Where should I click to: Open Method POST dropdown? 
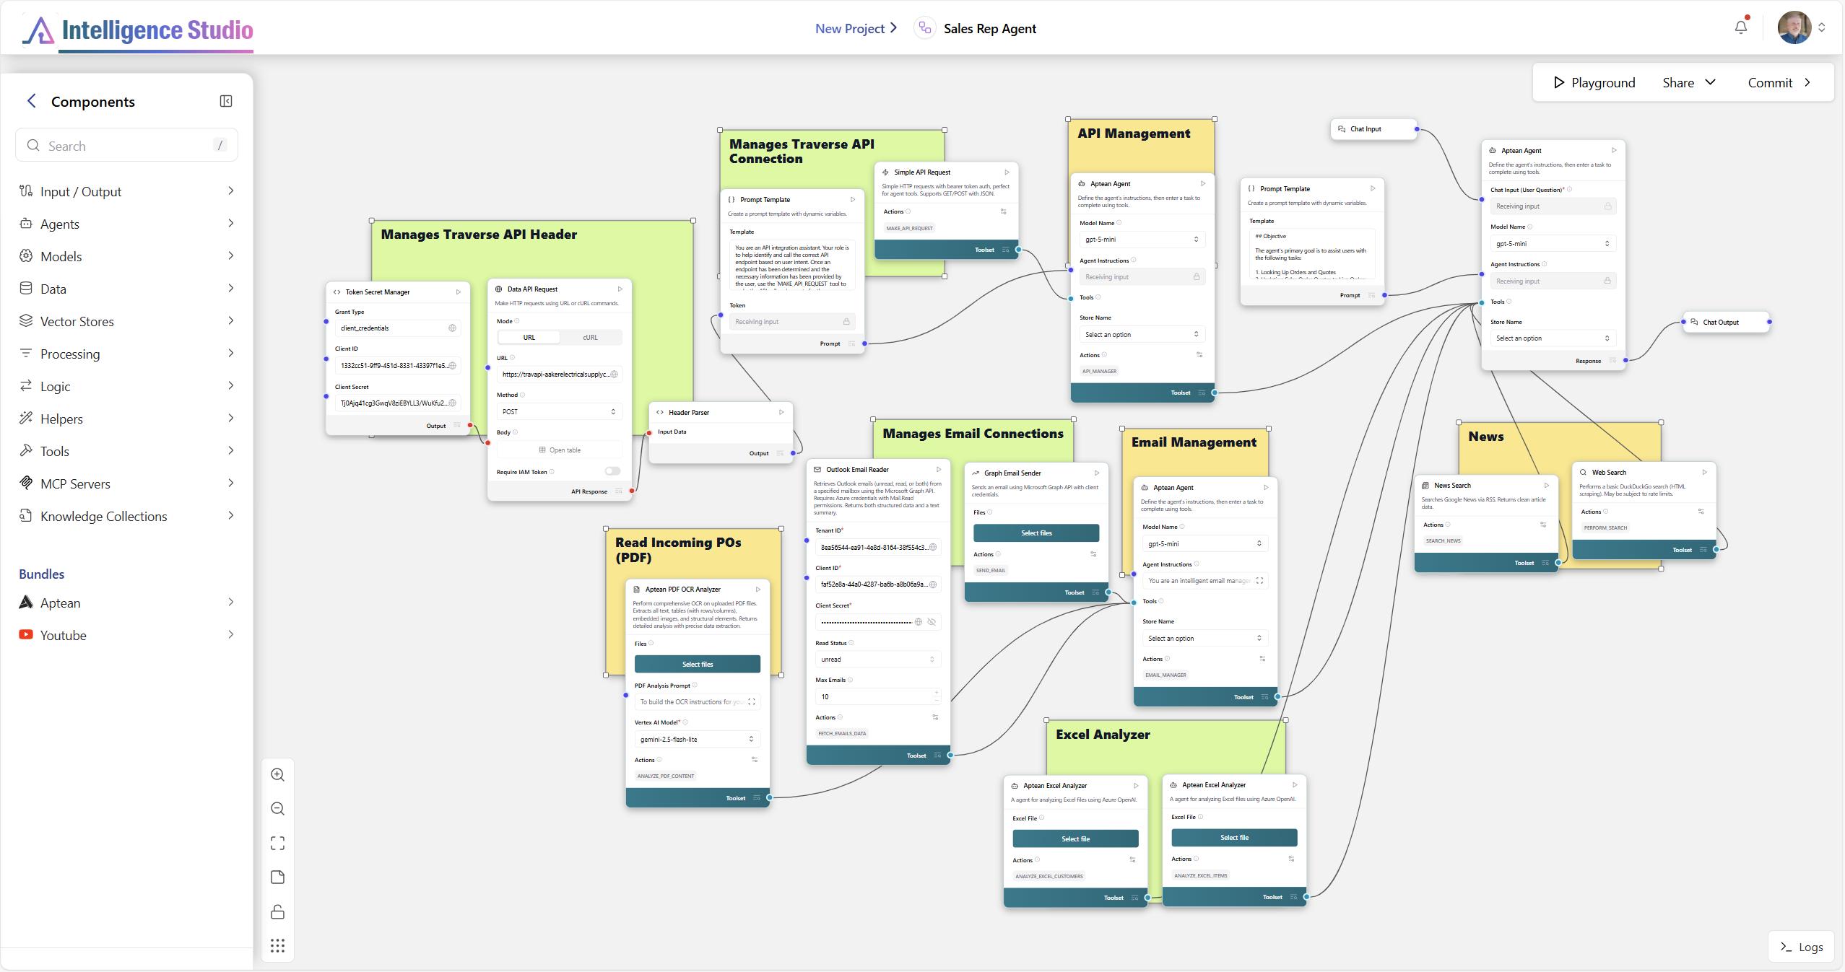pos(559,411)
